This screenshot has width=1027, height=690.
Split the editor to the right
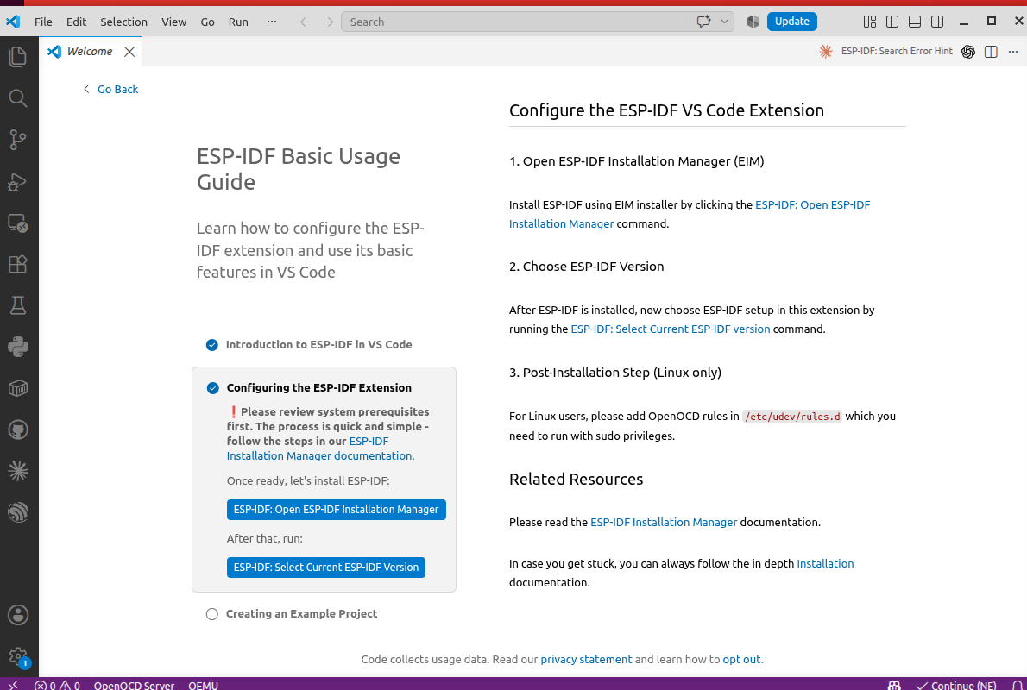click(x=991, y=51)
